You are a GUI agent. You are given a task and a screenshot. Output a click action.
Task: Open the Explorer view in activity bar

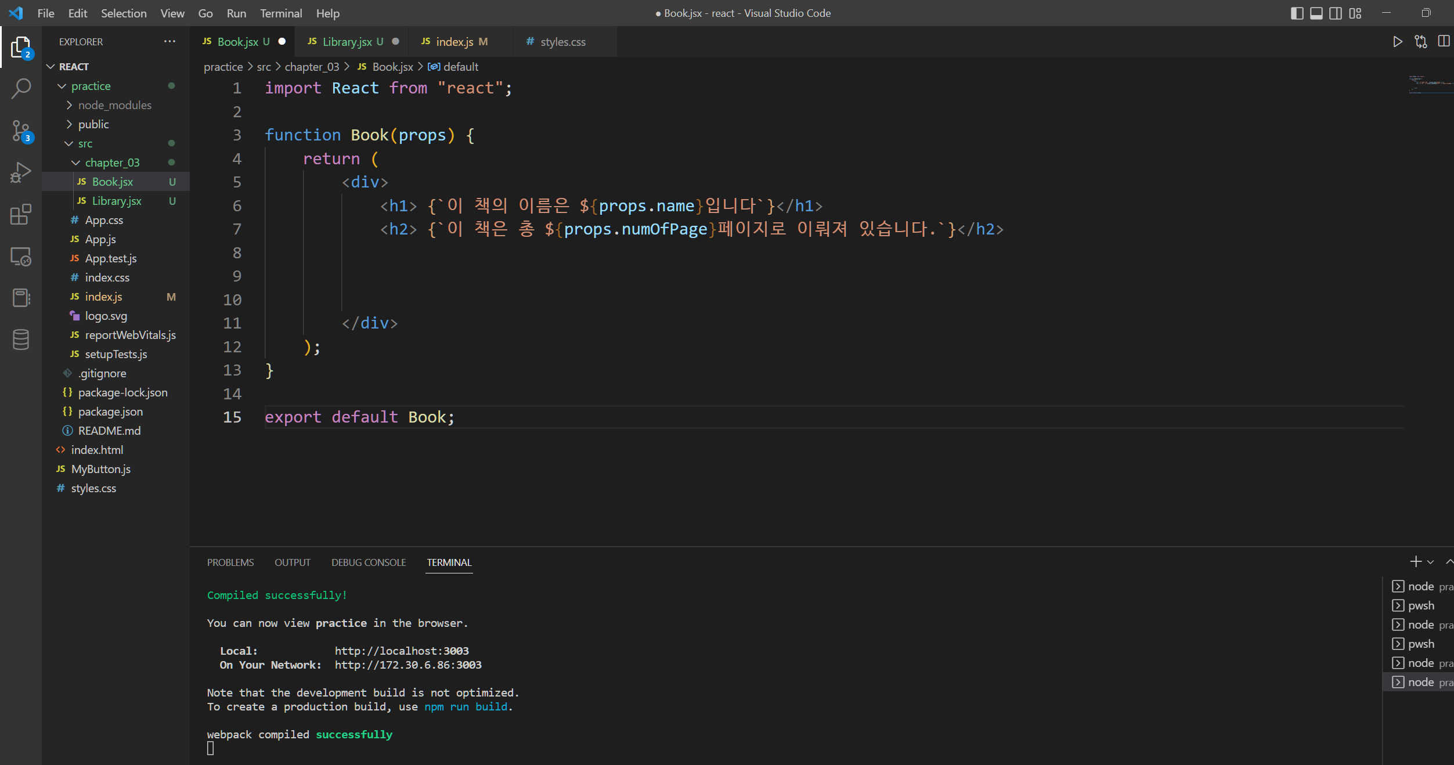click(x=21, y=47)
